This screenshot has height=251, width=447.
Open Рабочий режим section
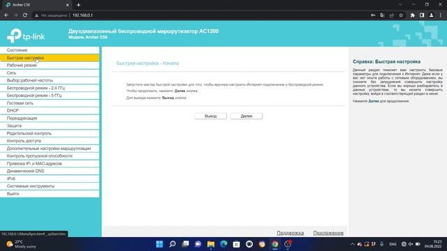click(50, 65)
